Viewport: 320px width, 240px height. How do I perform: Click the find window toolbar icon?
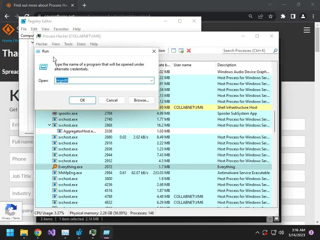click(x=173, y=51)
